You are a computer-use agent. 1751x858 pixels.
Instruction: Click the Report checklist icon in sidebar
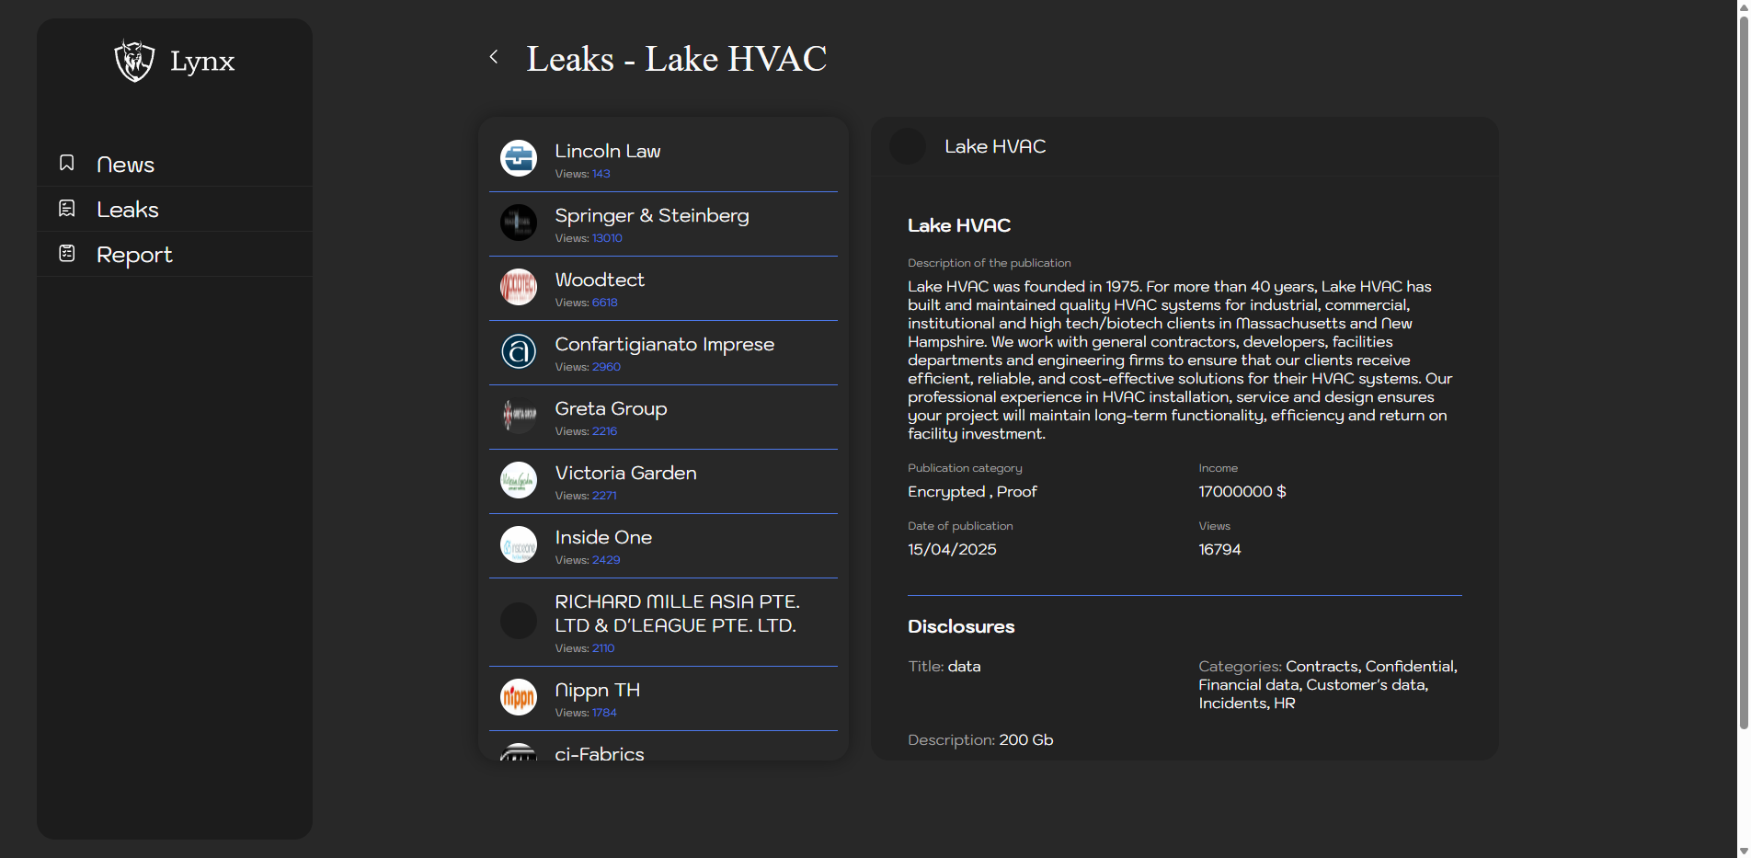67,253
